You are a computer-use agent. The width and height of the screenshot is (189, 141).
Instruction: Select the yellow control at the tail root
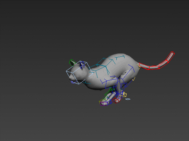point(139,66)
